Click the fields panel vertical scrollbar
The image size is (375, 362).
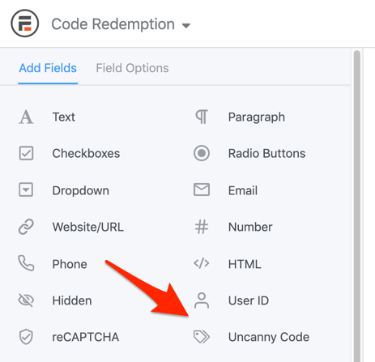pos(357,205)
